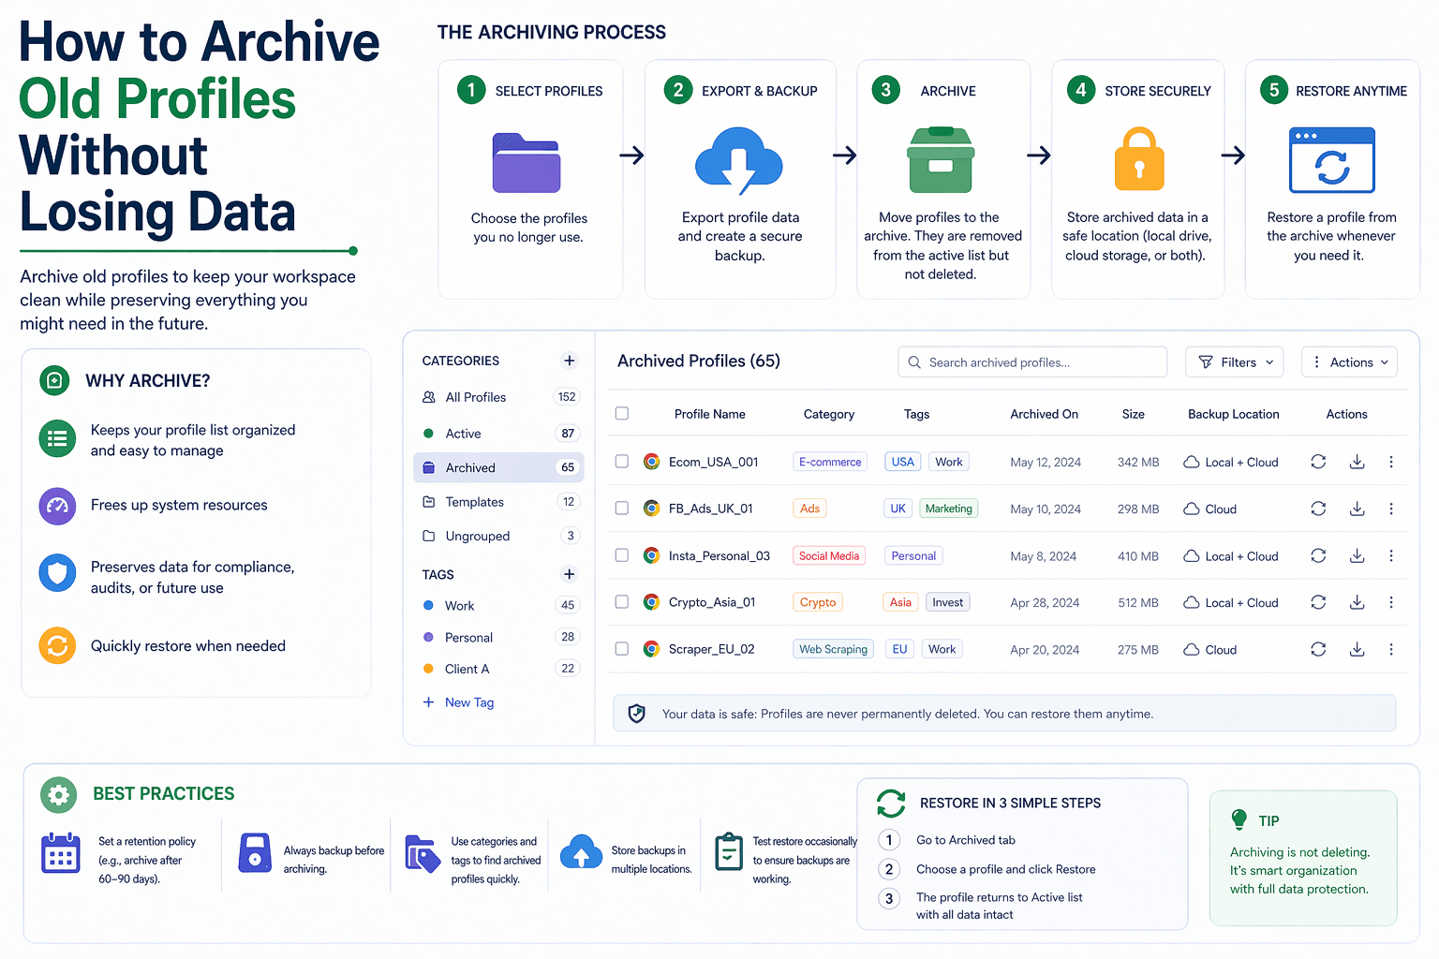1439x959 pixels.
Task: Click the Marketing tag on FB_Ads_UK_01
Action: pyautogui.click(x=949, y=509)
